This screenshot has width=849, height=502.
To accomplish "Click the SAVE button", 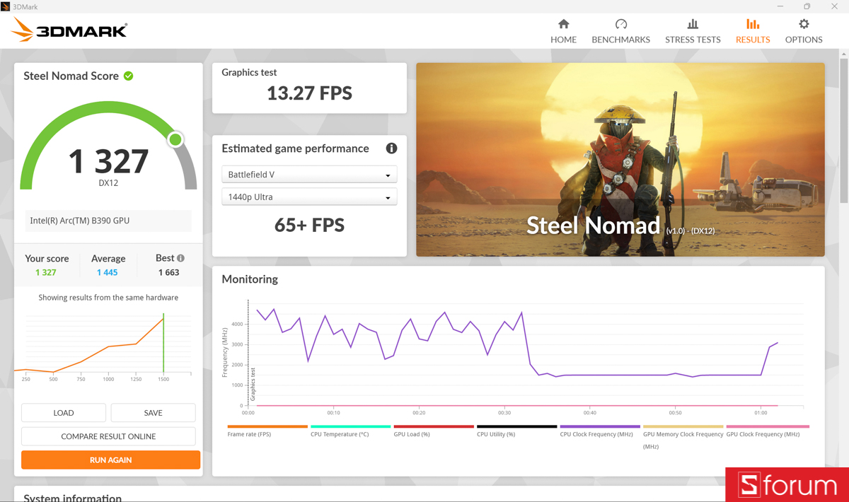I will coord(153,413).
